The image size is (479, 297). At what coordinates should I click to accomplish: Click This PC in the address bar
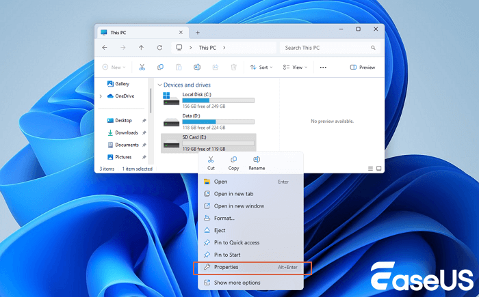pos(207,48)
